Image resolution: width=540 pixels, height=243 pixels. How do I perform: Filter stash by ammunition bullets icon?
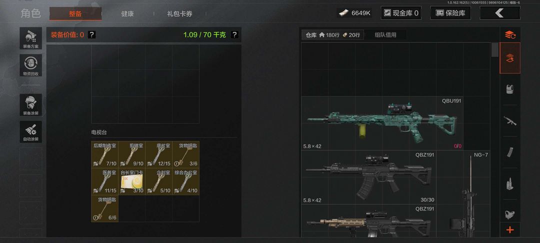click(x=510, y=183)
